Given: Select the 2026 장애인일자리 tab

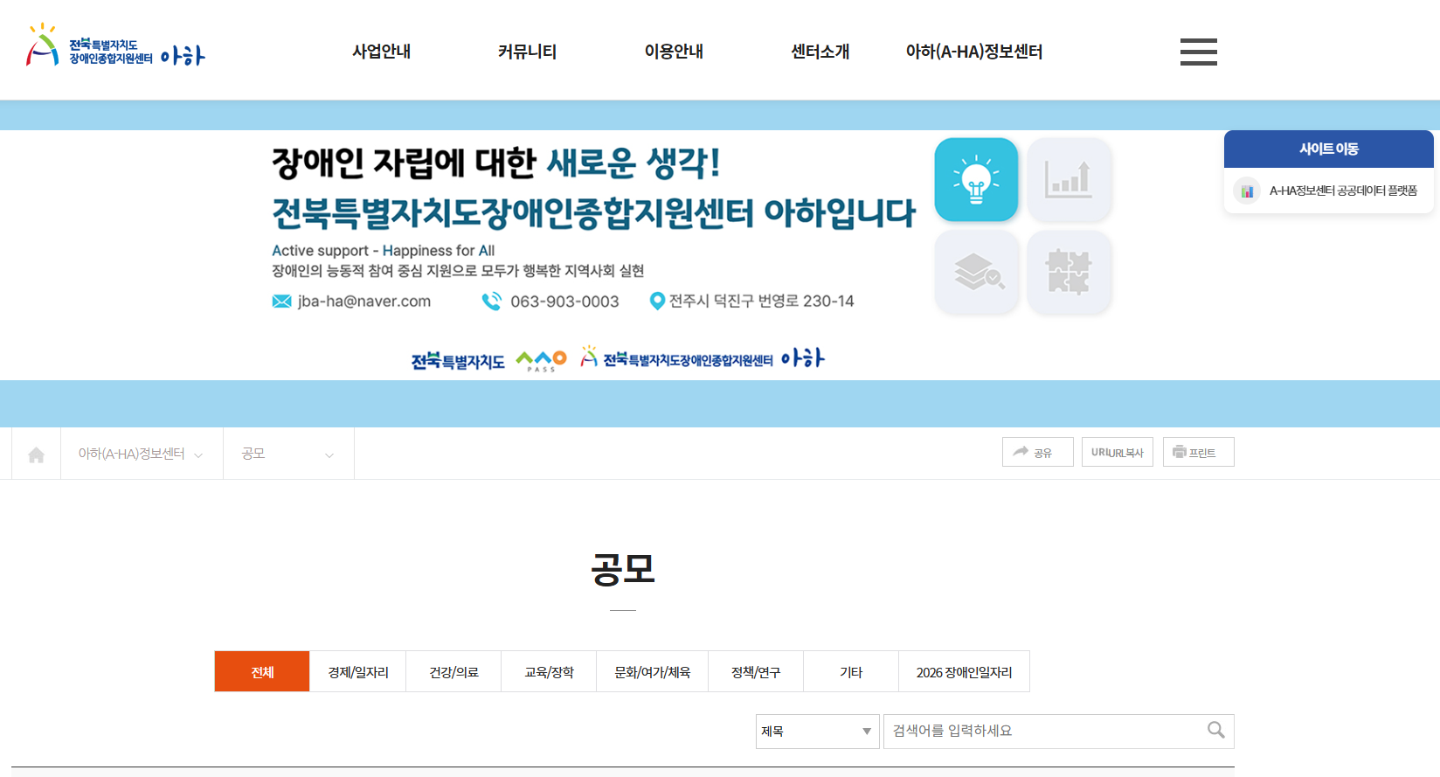Looking at the screenshot, I should [964, 671].
